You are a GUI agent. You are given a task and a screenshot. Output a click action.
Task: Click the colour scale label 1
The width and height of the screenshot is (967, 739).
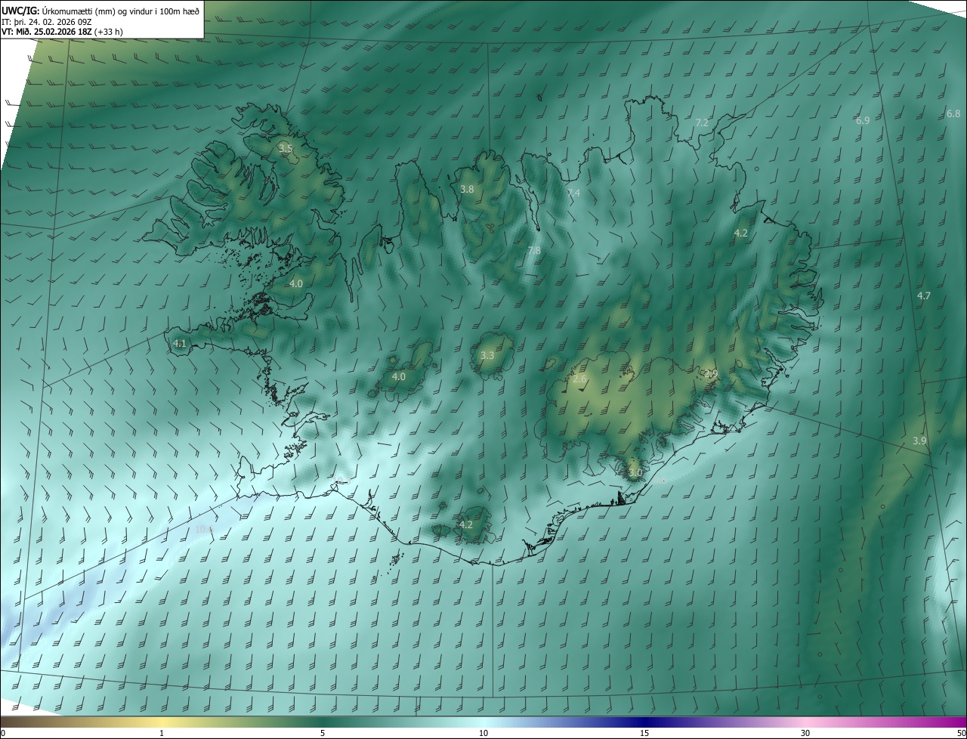(162, 733)
